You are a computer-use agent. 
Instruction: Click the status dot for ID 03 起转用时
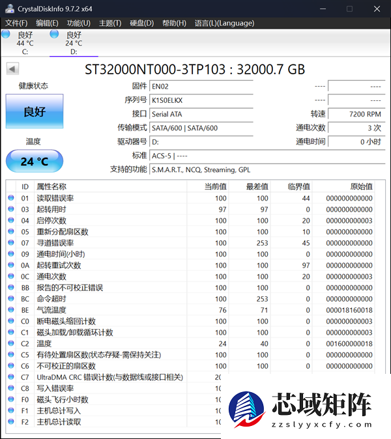tap(11, 209)
